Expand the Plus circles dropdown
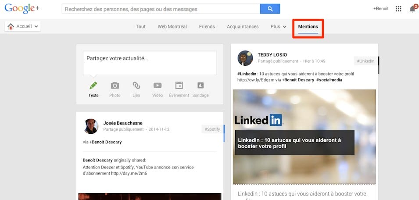This screenshot has height=200, width=419. (278, 27)
